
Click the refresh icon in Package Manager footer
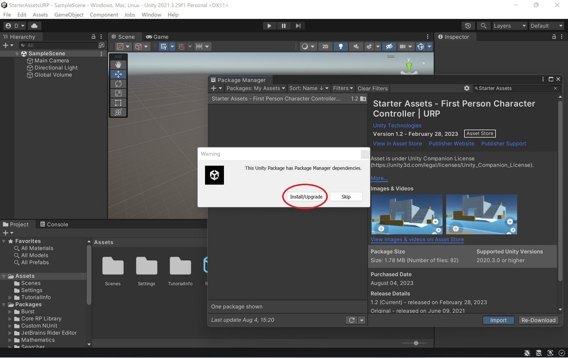click(351, 320)
